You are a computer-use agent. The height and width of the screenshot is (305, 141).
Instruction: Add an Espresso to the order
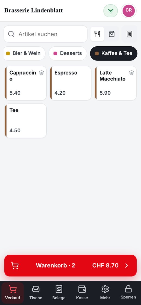coord(70,83)
